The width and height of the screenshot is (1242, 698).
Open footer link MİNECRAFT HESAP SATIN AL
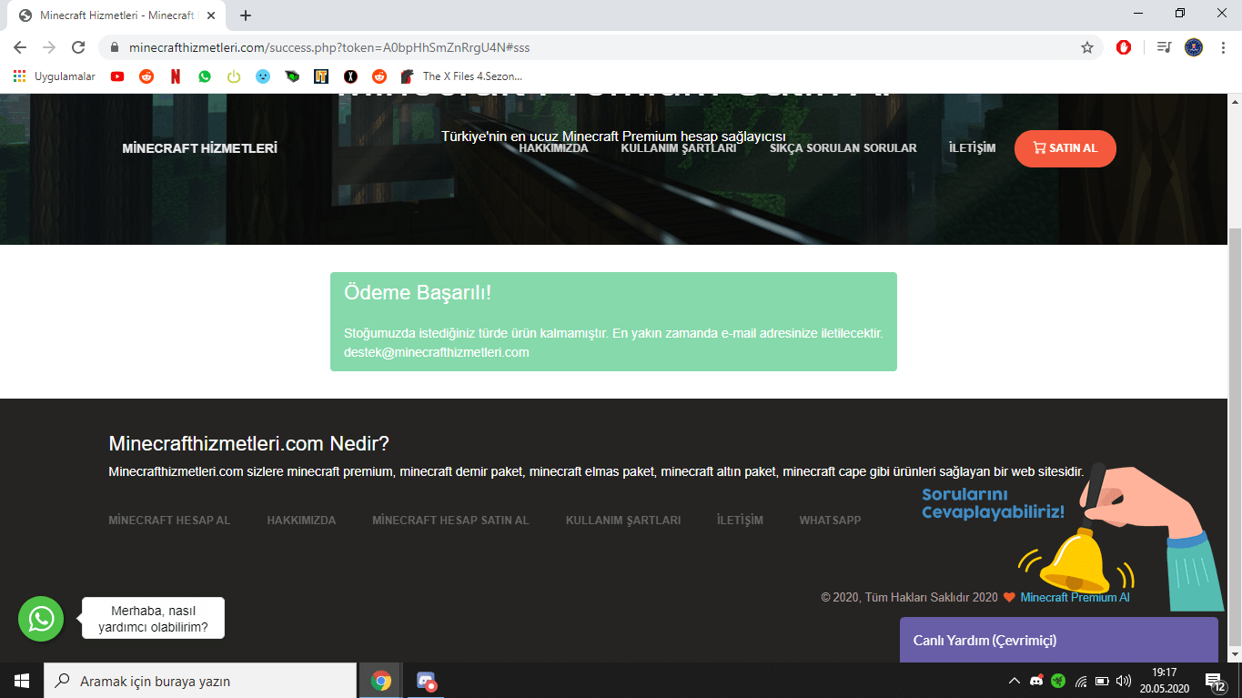pos(450,521)
